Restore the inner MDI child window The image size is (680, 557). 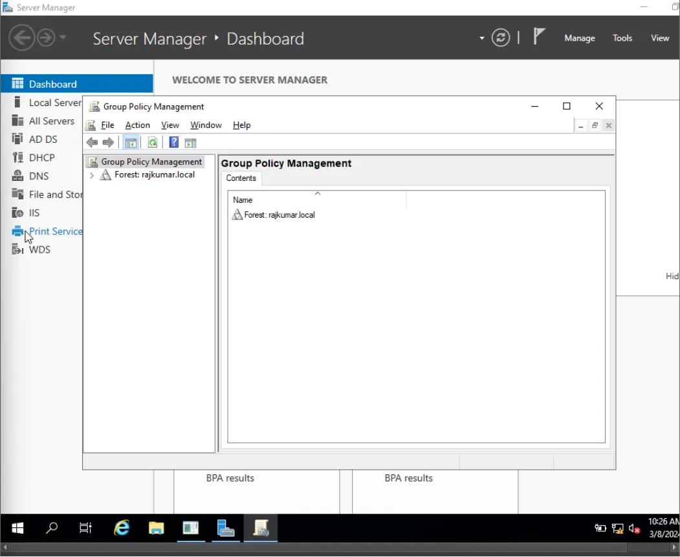click(595, 125)
